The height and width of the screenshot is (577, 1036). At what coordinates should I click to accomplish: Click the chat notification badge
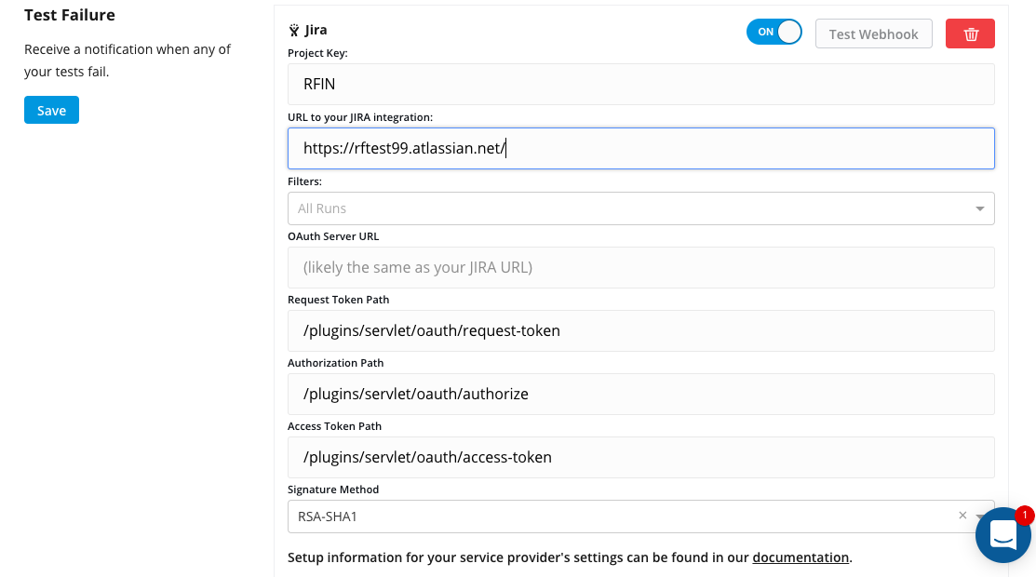1024,515
